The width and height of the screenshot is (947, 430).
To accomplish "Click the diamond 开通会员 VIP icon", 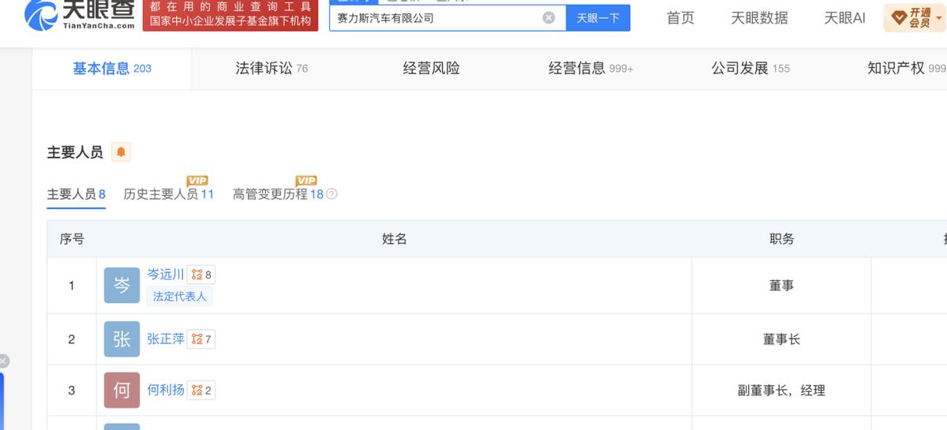I will [915, 17].
